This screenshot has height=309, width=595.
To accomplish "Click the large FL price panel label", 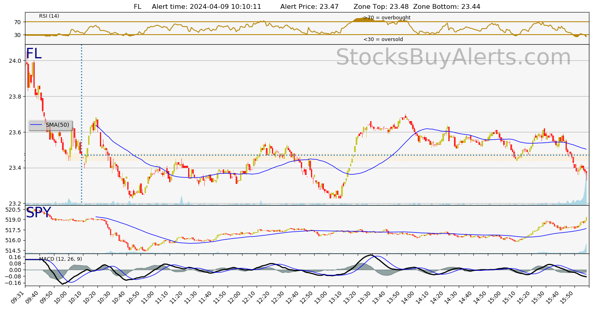I will pyautogui.click(x=34, y=54).
